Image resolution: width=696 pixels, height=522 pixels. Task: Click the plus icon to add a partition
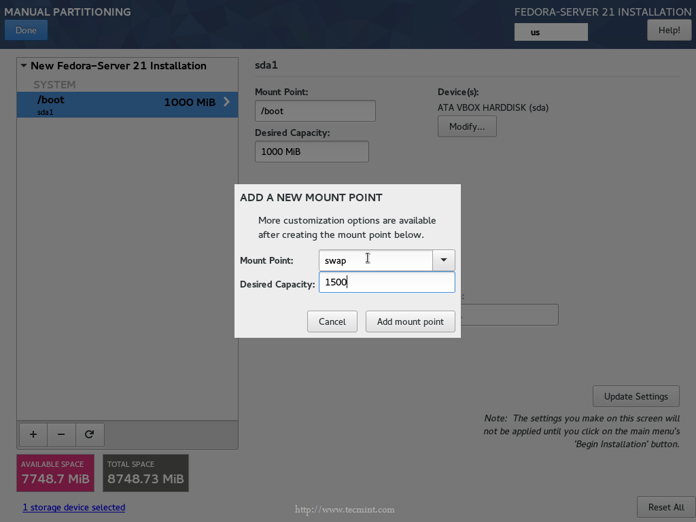point(33,434)
